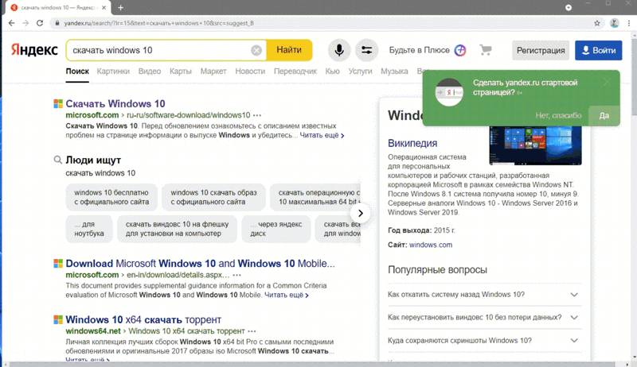Click the 'Люди ищут' magnifier icon

(58, 160)
